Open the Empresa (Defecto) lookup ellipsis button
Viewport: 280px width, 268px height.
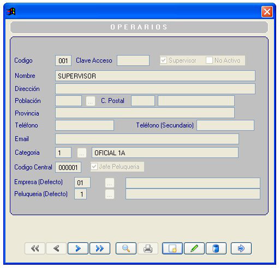pyautogui.click(x=110, y=182)
